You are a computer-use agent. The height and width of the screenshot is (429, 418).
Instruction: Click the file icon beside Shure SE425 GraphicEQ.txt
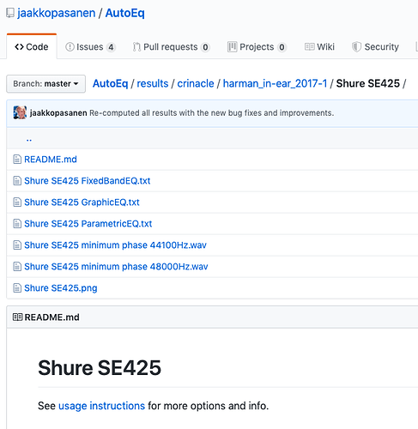[x=17, y=202]
